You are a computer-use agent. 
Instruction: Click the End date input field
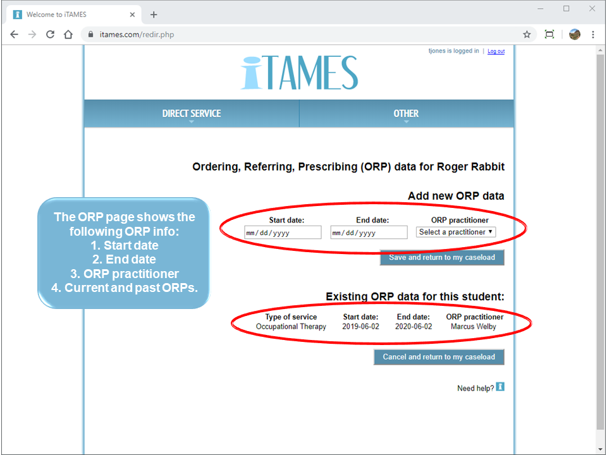(x=368, y=232)
